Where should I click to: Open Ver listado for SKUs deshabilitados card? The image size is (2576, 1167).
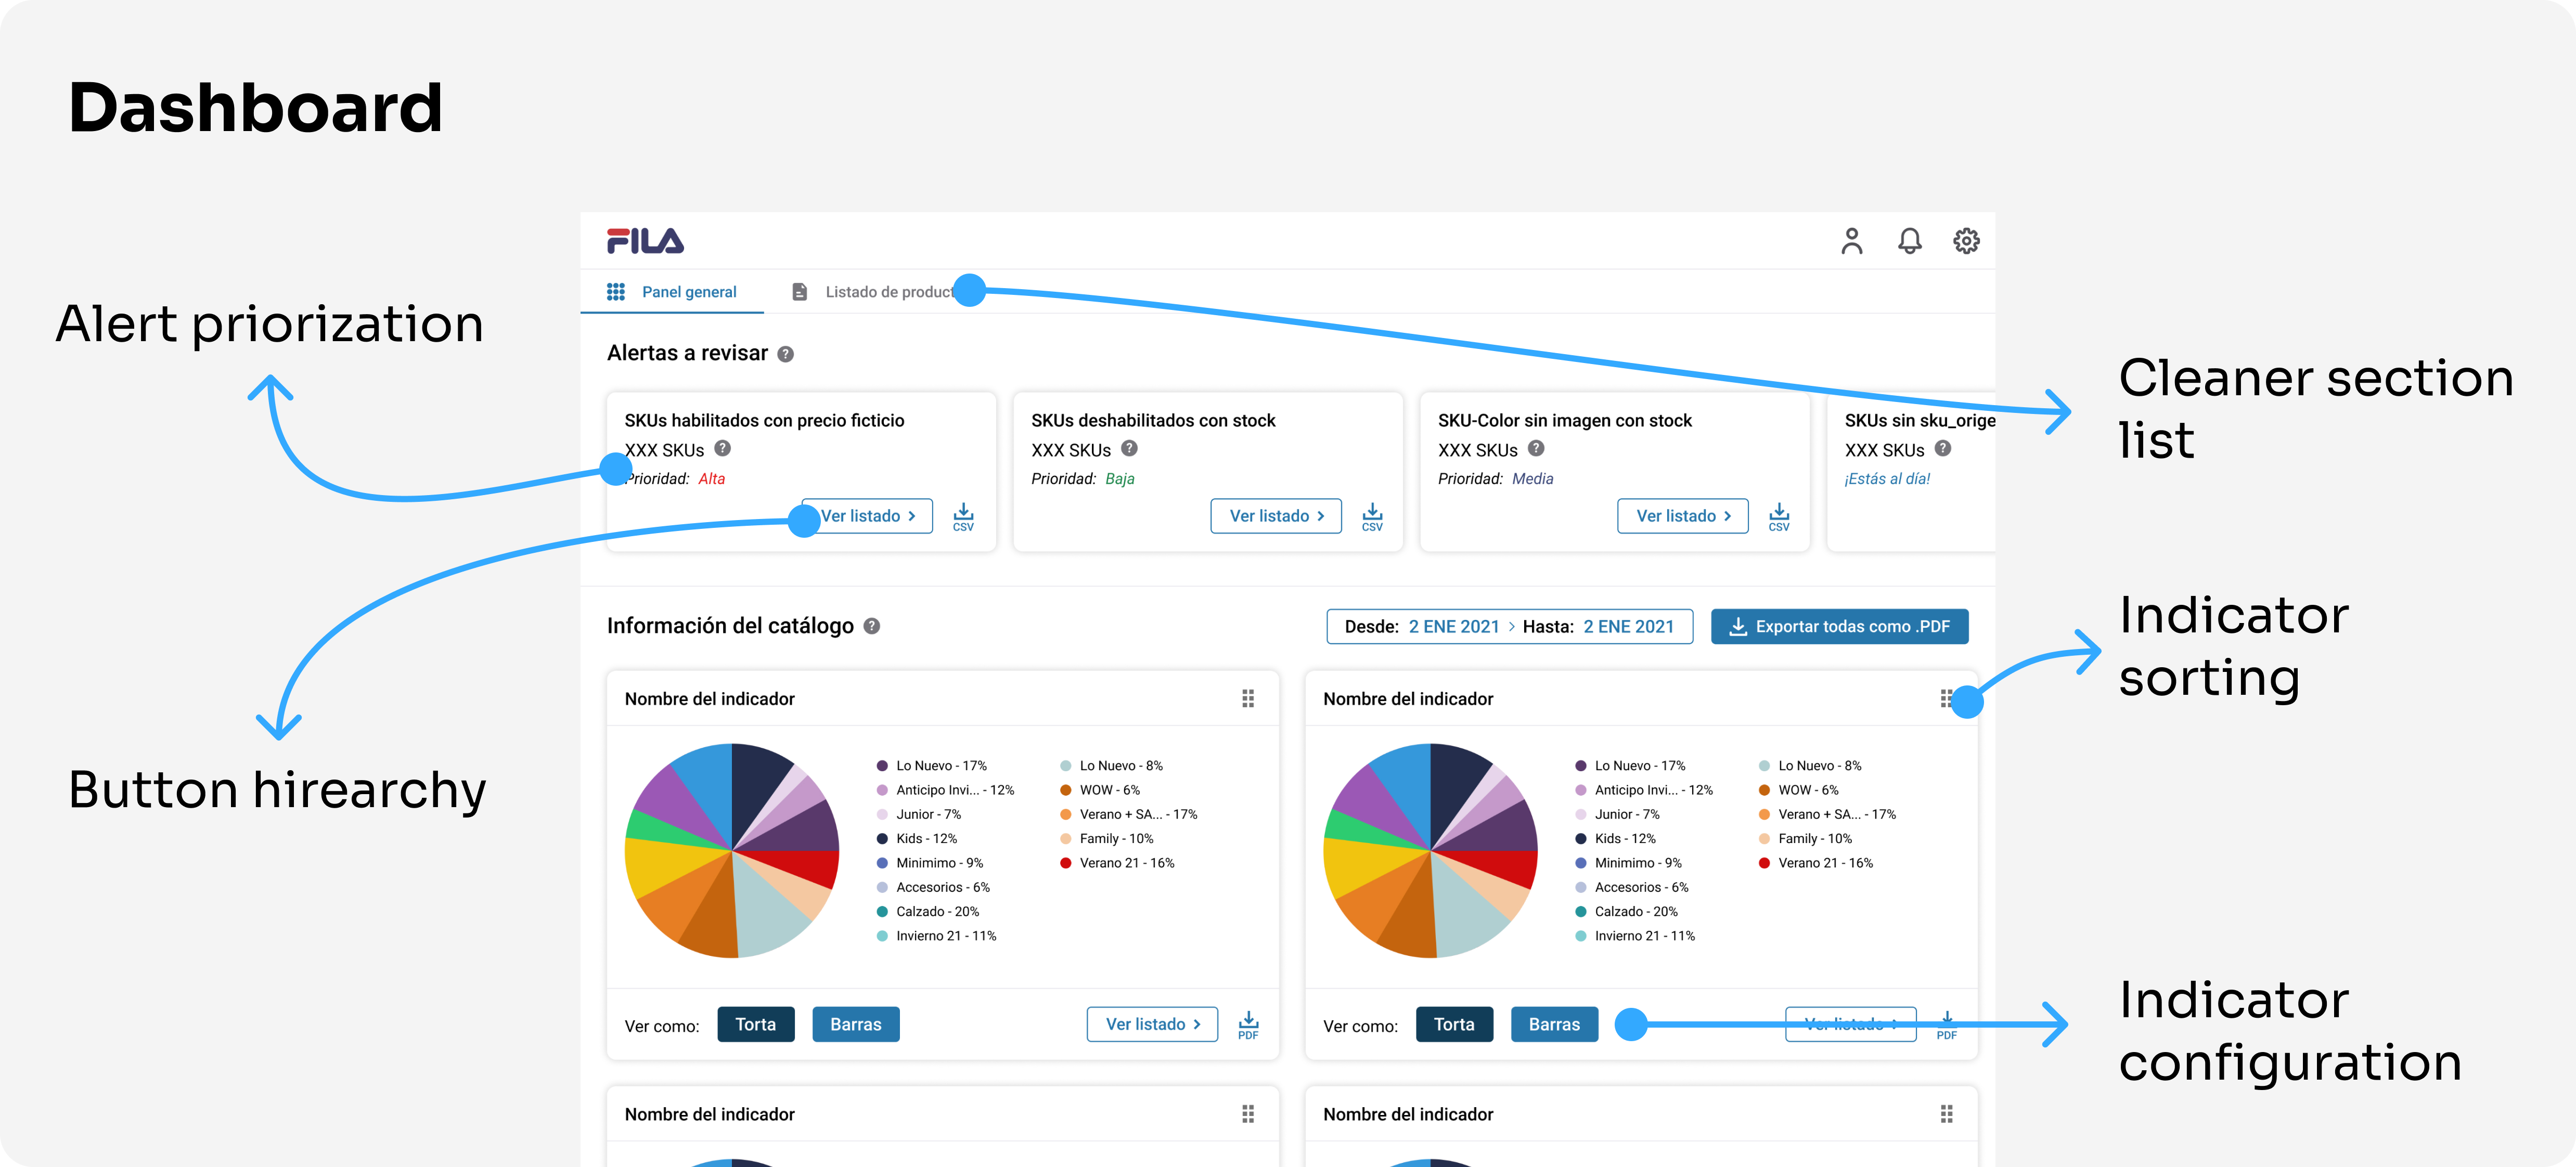point(1276,516)
